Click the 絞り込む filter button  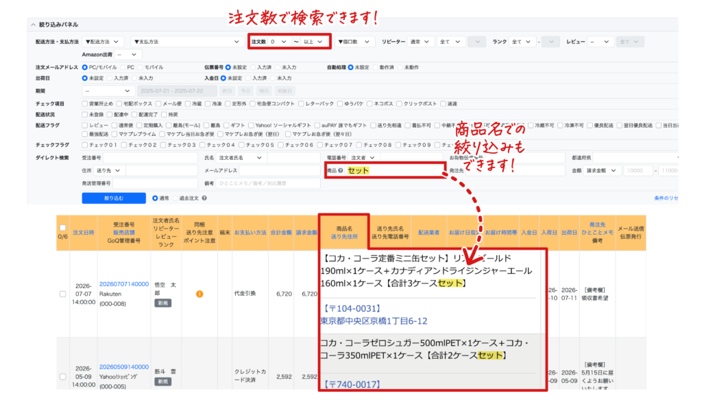[114, 198]
